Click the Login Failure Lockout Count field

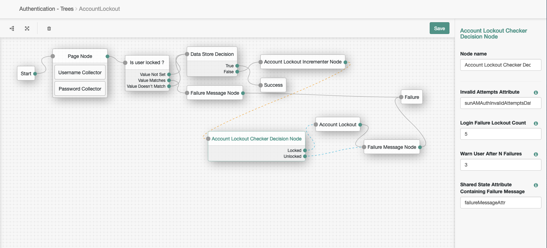[500, 134]
